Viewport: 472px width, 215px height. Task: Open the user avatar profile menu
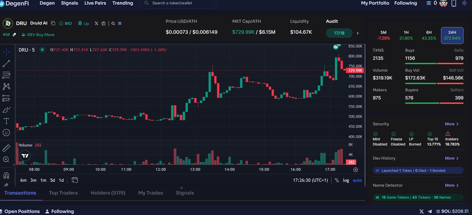click(444, 3)
